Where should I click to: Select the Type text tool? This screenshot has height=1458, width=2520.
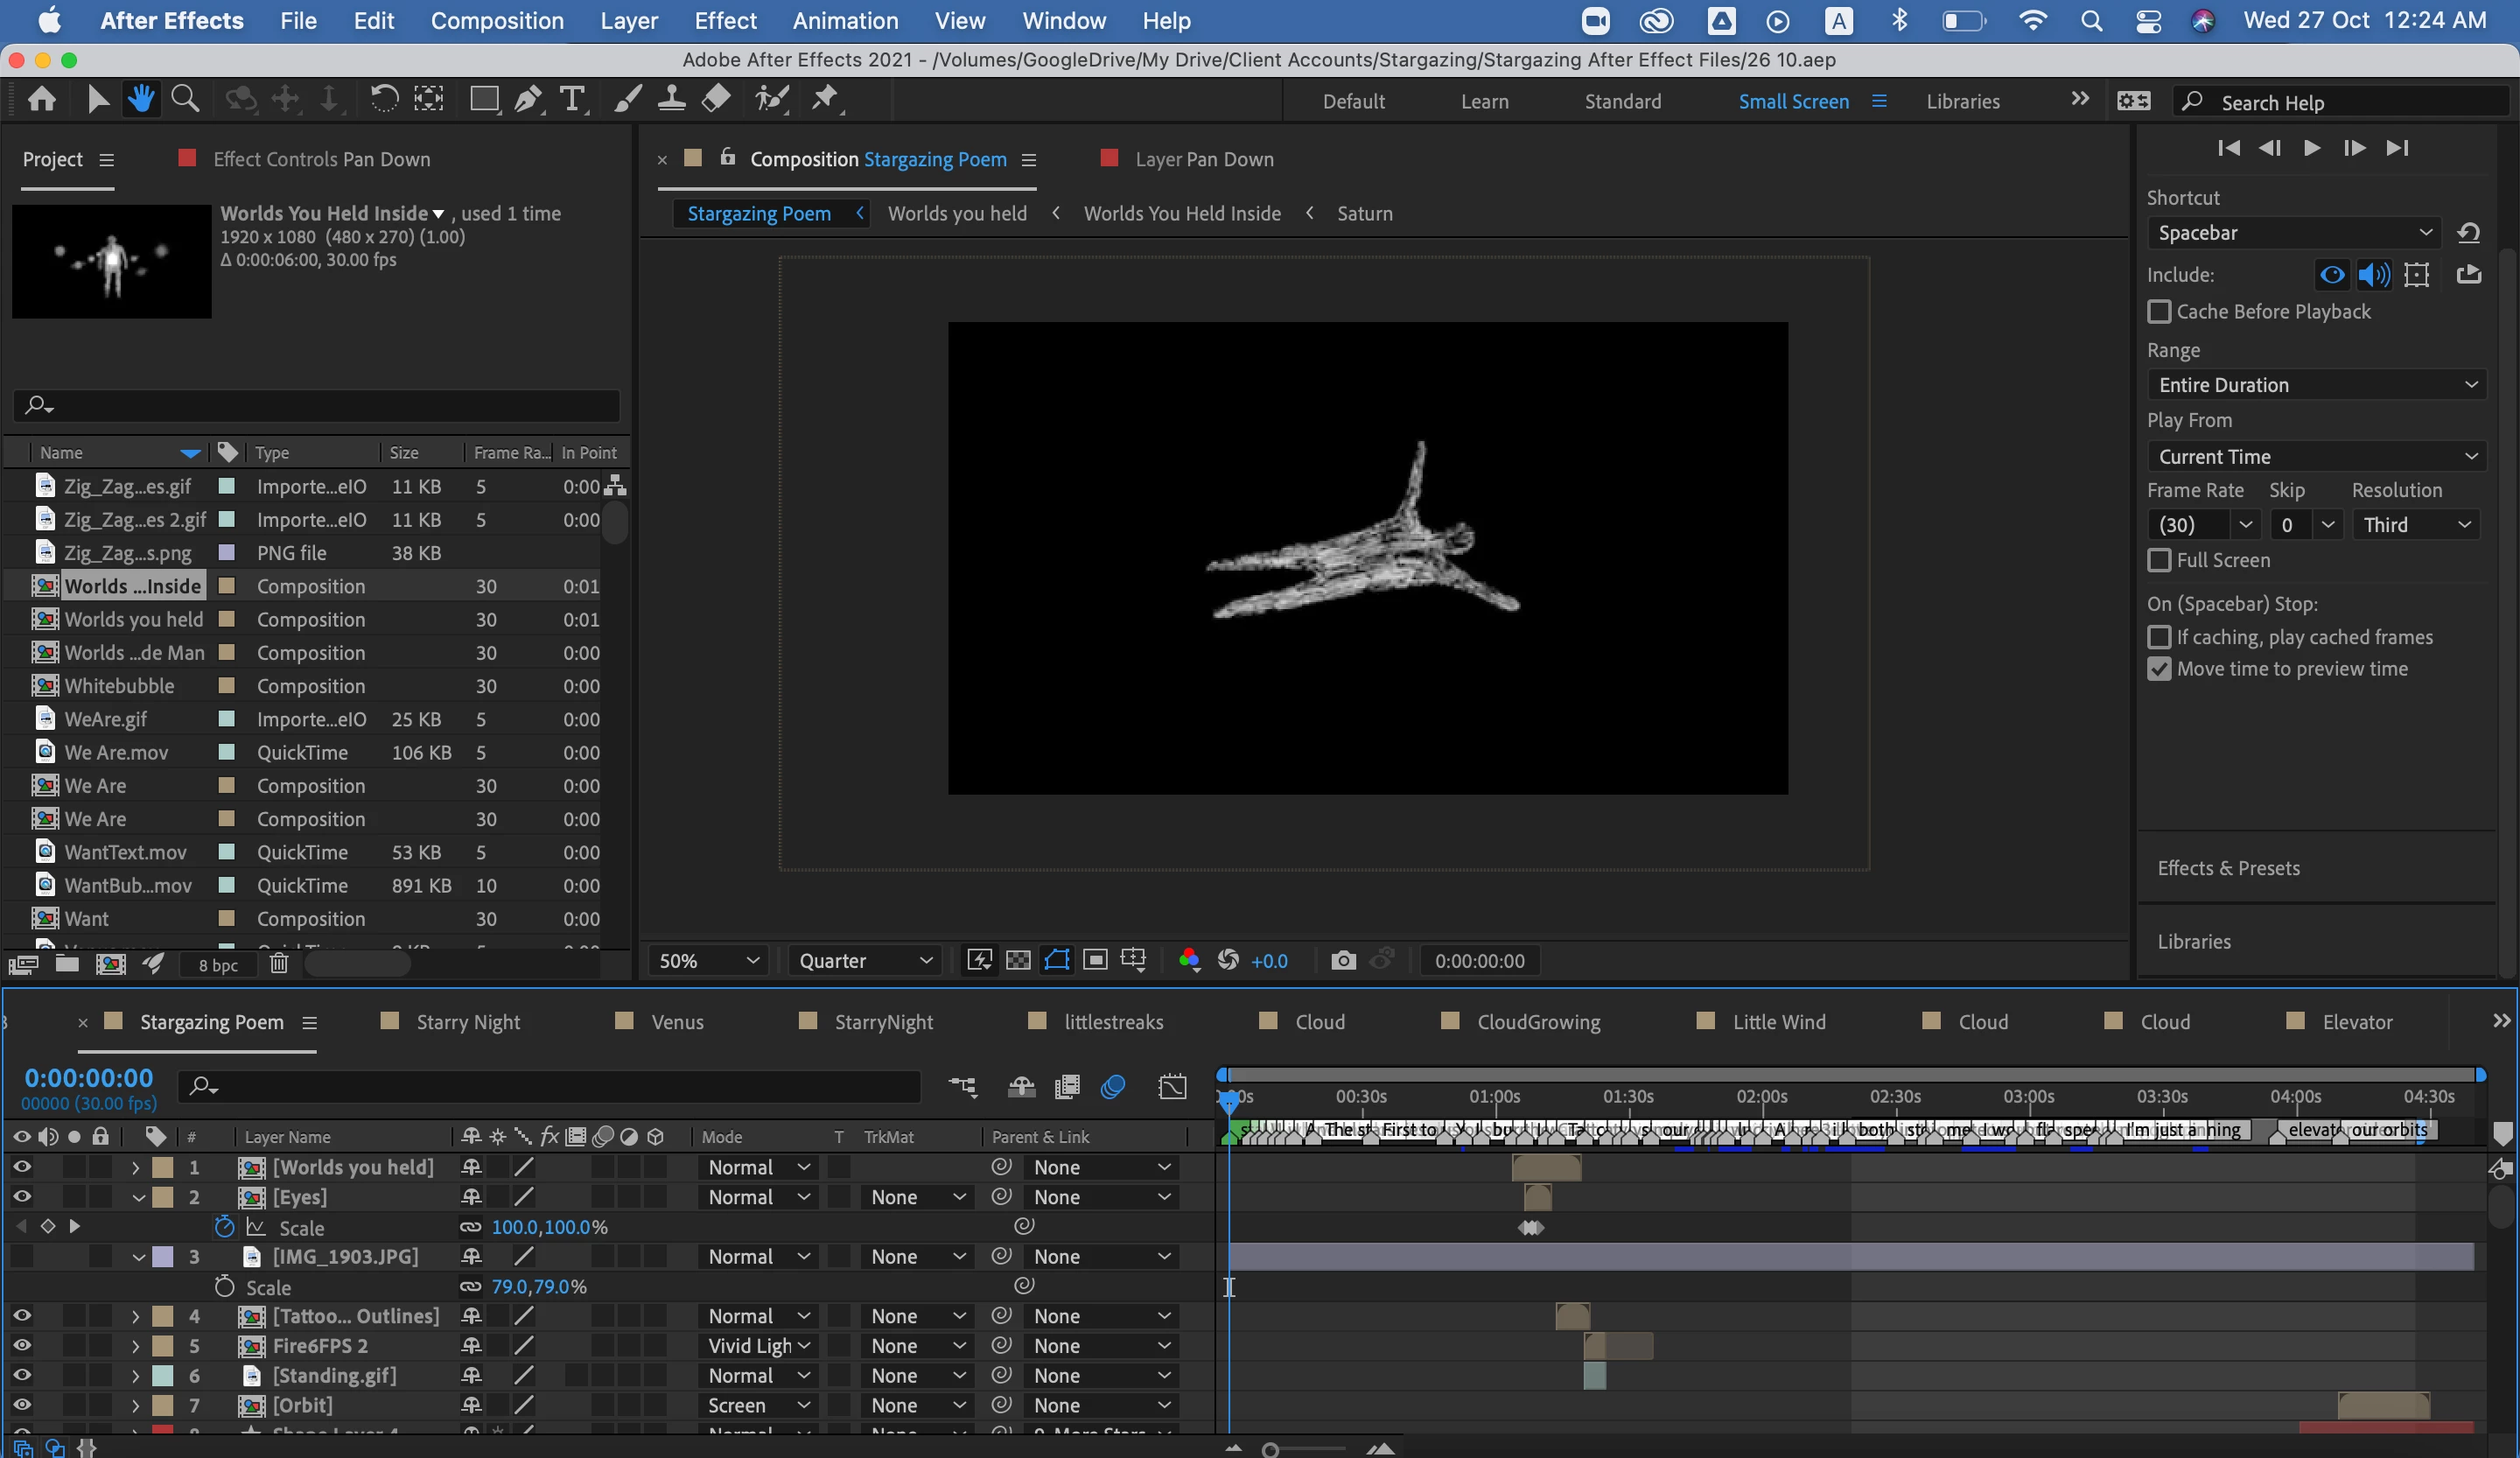[x=572, y=98]
